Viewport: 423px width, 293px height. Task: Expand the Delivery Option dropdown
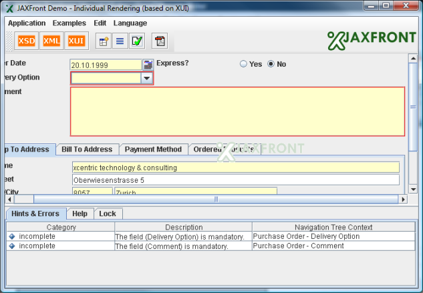pos(146,78)
